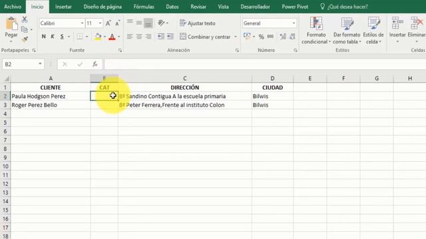
Task: Click the decrease indent icon
Action: 161,37
